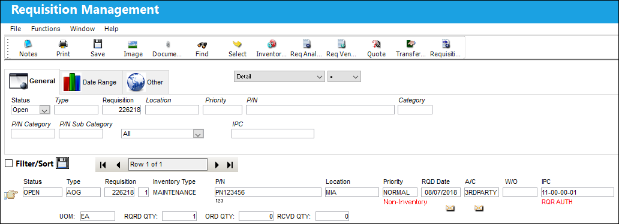619x224 pixels.
Task: Go to the last row
Action: 230,165
